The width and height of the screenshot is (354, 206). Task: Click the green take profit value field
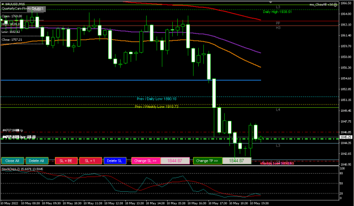click(237, 161)
